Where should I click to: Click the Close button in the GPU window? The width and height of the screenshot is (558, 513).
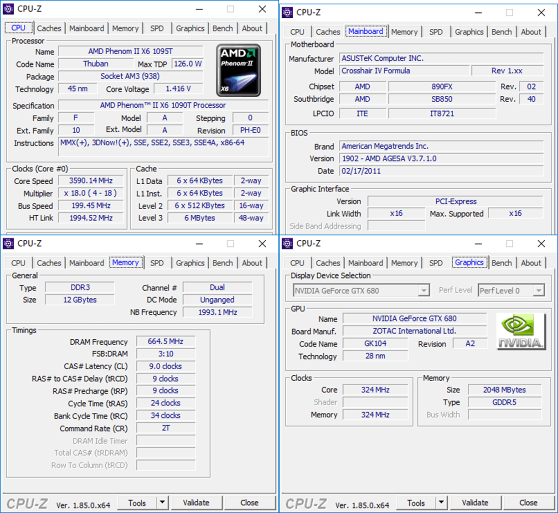coord(528,503)
